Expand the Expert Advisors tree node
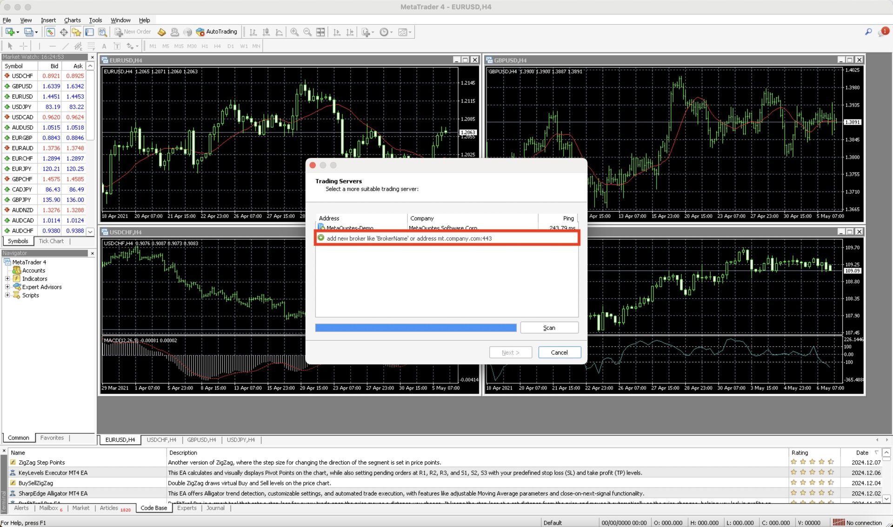The image size is (893, 527). [7, 287]
